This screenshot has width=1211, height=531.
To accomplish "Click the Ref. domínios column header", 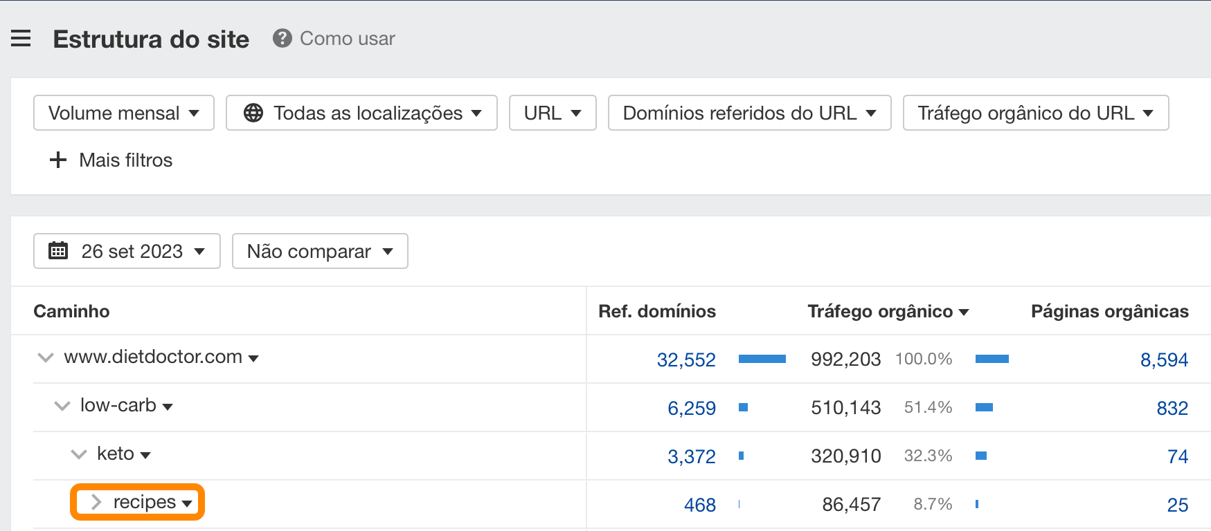I will coord(656,311).
